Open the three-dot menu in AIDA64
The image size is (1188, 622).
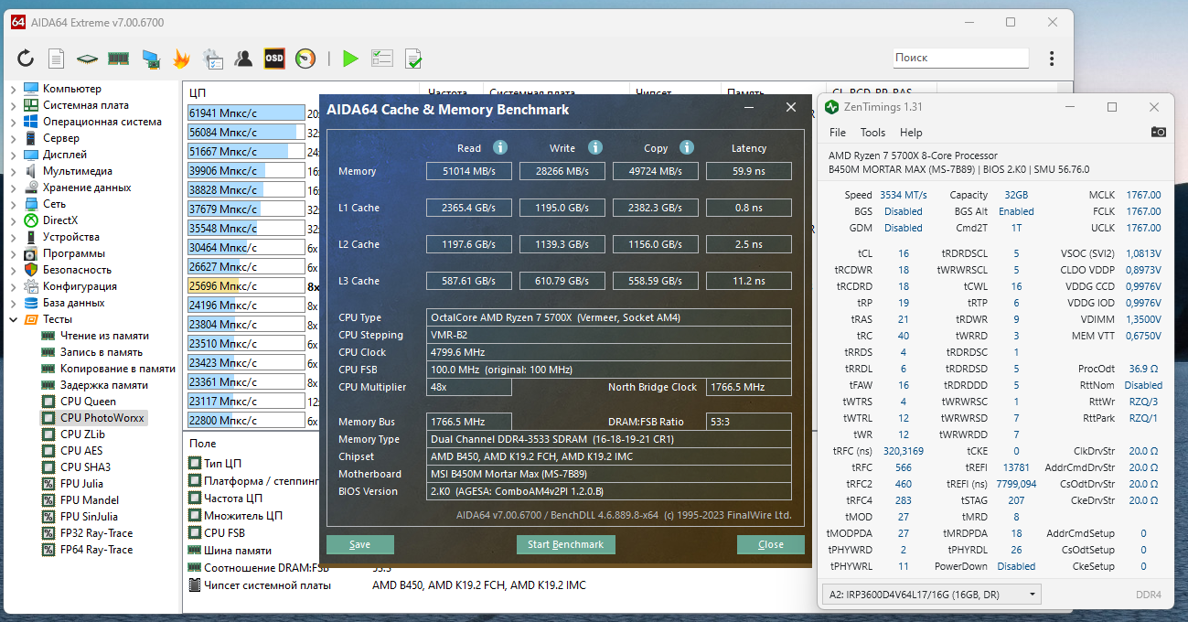[x=1054, y=58]
